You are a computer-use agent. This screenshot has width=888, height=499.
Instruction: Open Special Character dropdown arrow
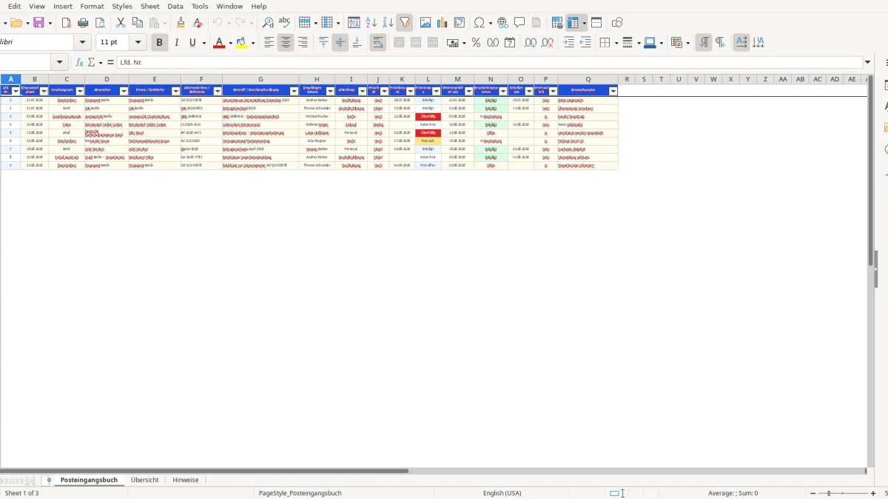490,23
